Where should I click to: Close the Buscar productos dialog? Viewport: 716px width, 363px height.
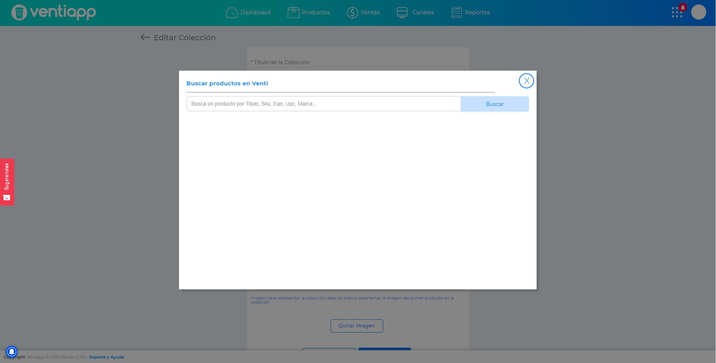(526, 81)
